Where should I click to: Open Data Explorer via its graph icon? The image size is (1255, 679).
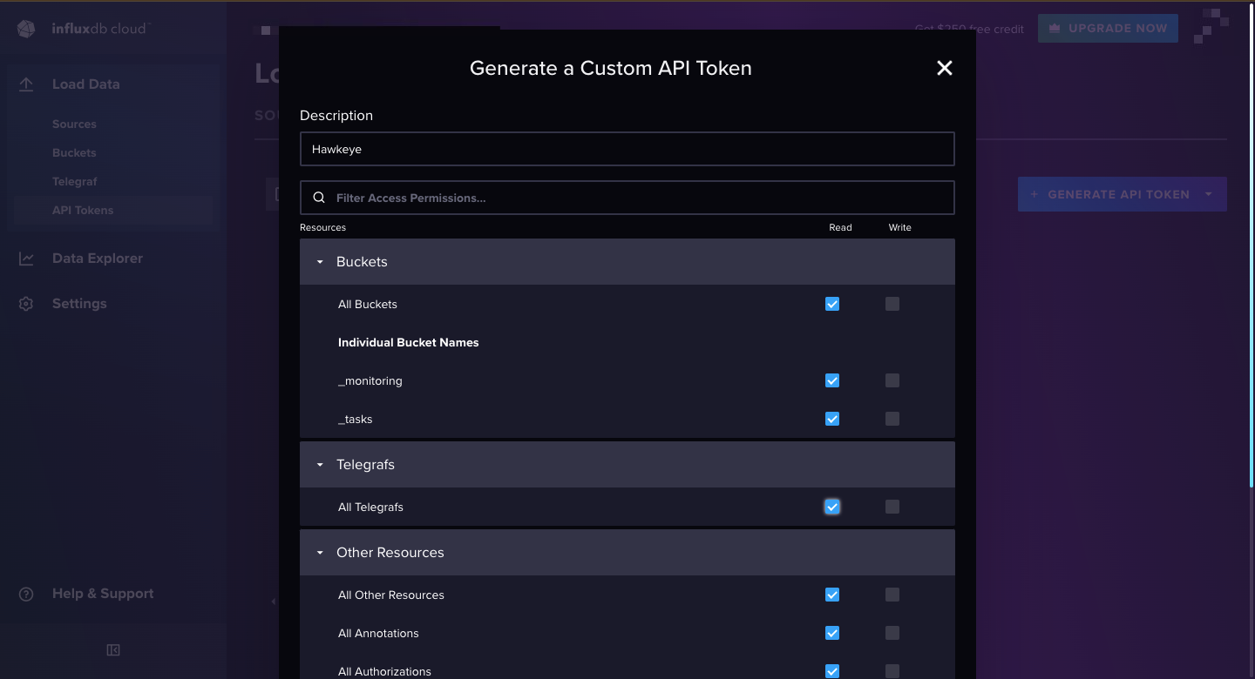coord(26,258)
